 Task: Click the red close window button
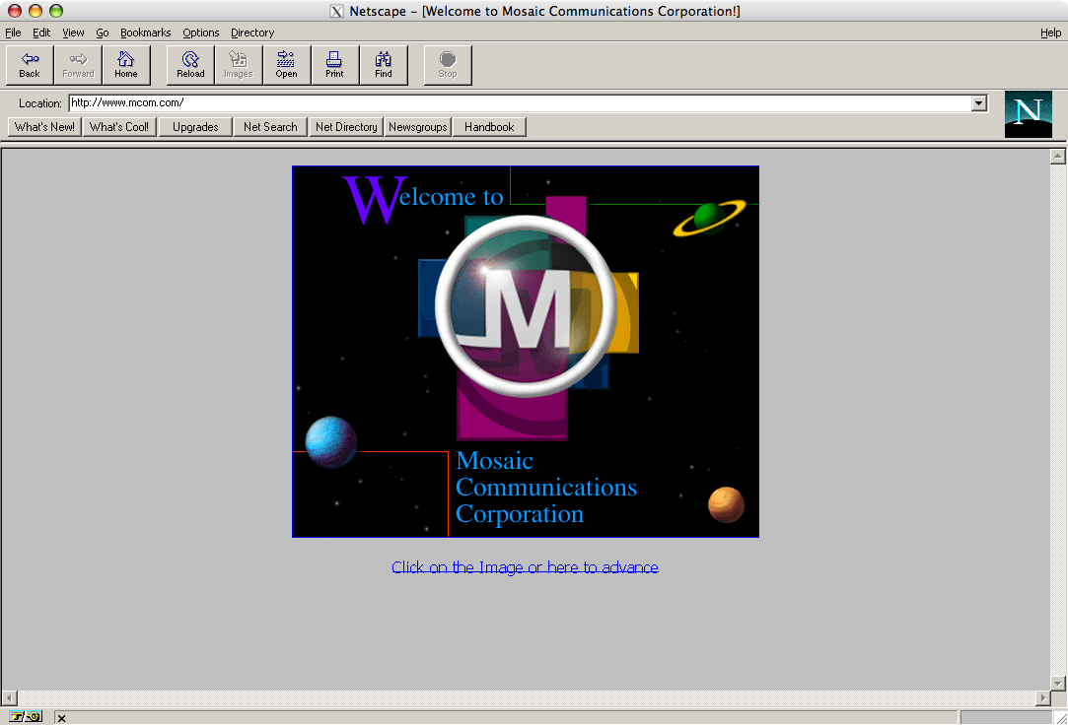[x=15, y=11]
